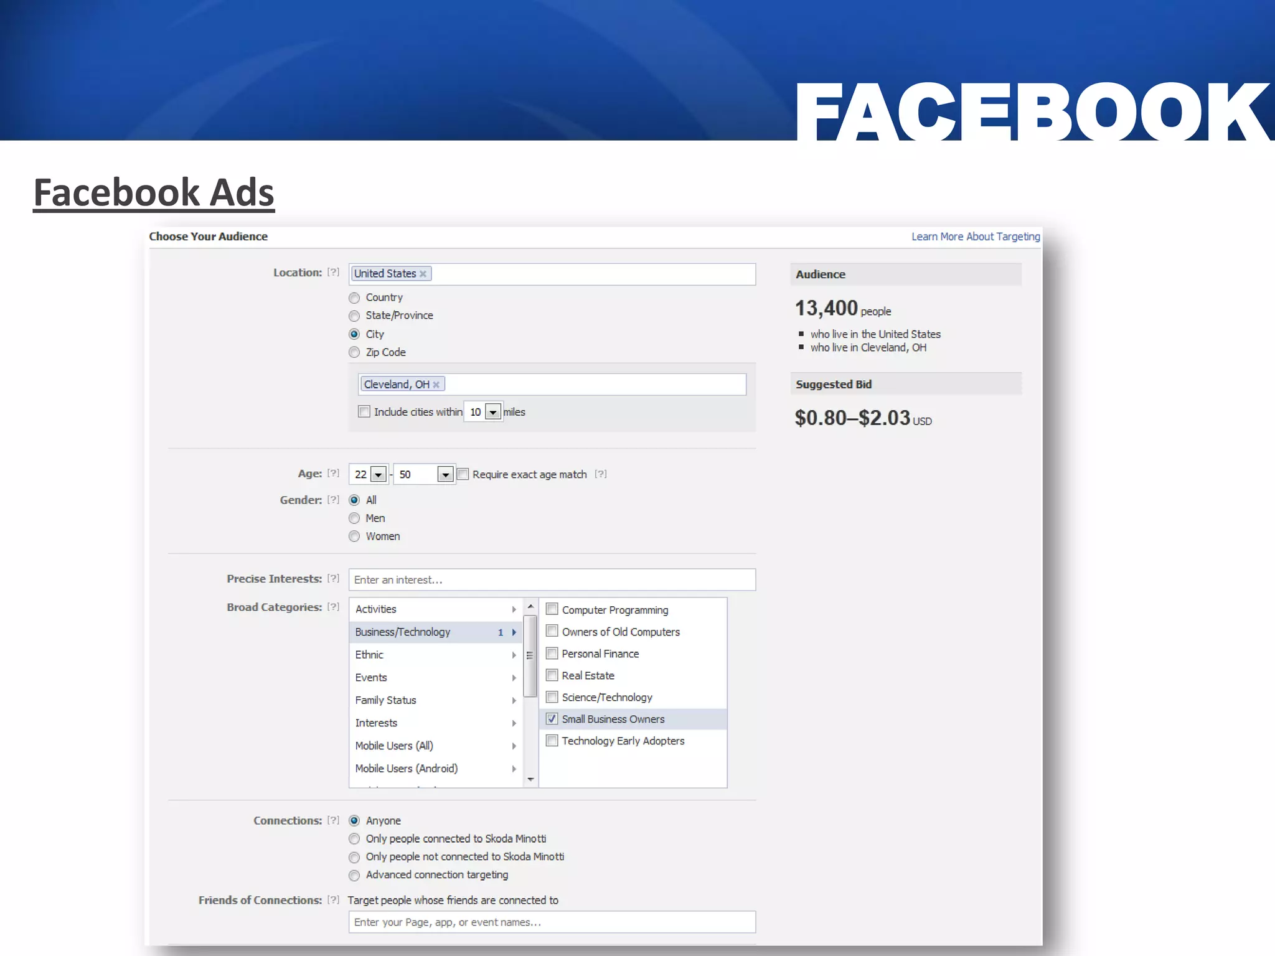This screenshot has height=956, width=1275.
Task: Open the Broad Categories help [?] tooltip
Action: (x=333, y=606)
